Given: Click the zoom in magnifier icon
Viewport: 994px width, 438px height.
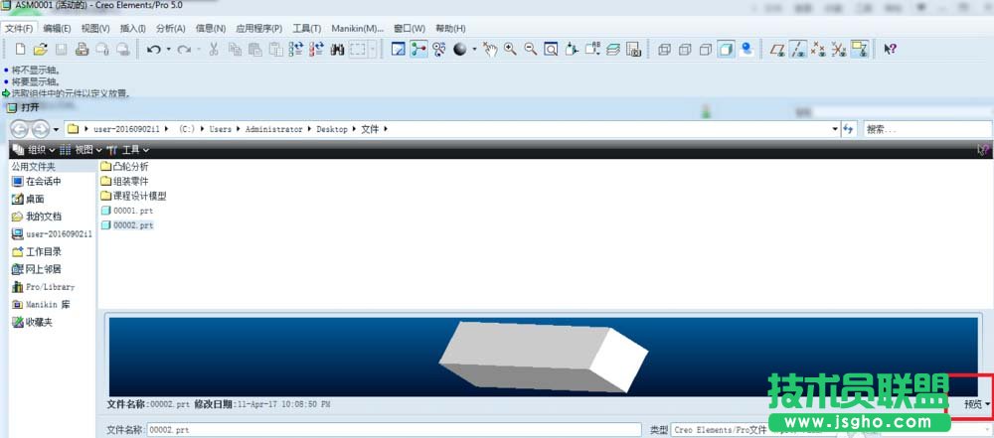Looking at the screenshot, I should pos(510,49).
